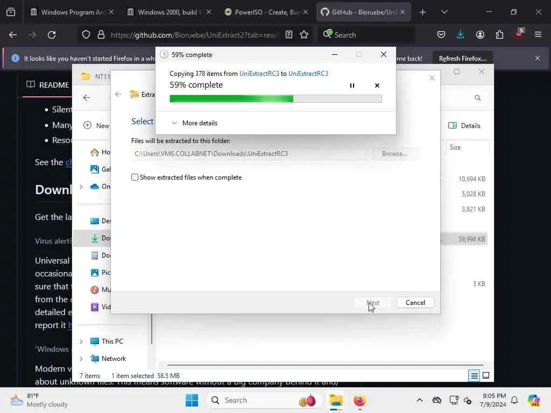Expand the Network tree node

[x=81, y=359]
